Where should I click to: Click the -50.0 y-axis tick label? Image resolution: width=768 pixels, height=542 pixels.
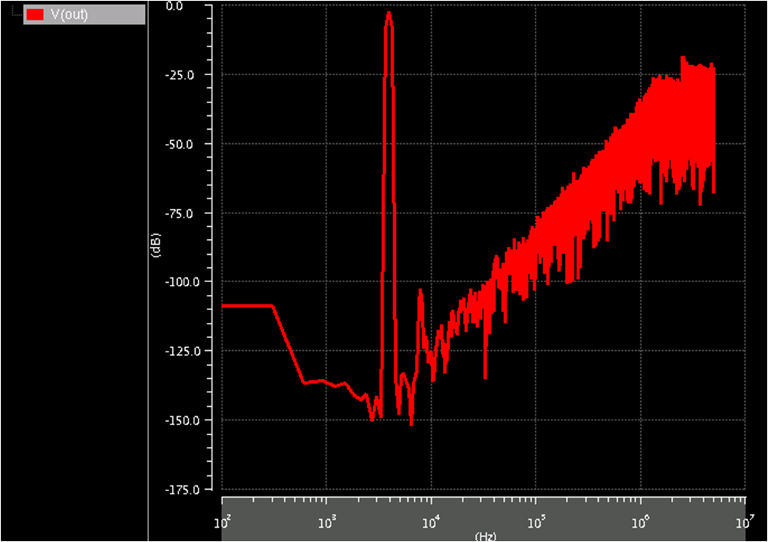pyautogui.click(x=179, y=145)
